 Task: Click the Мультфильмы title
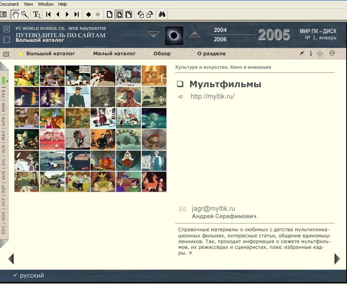[x=225, y=84]
